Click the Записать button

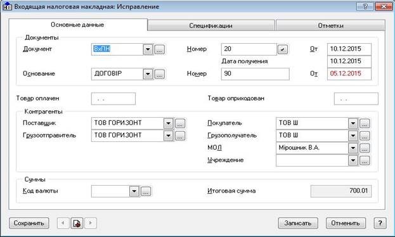coord(298,223)
